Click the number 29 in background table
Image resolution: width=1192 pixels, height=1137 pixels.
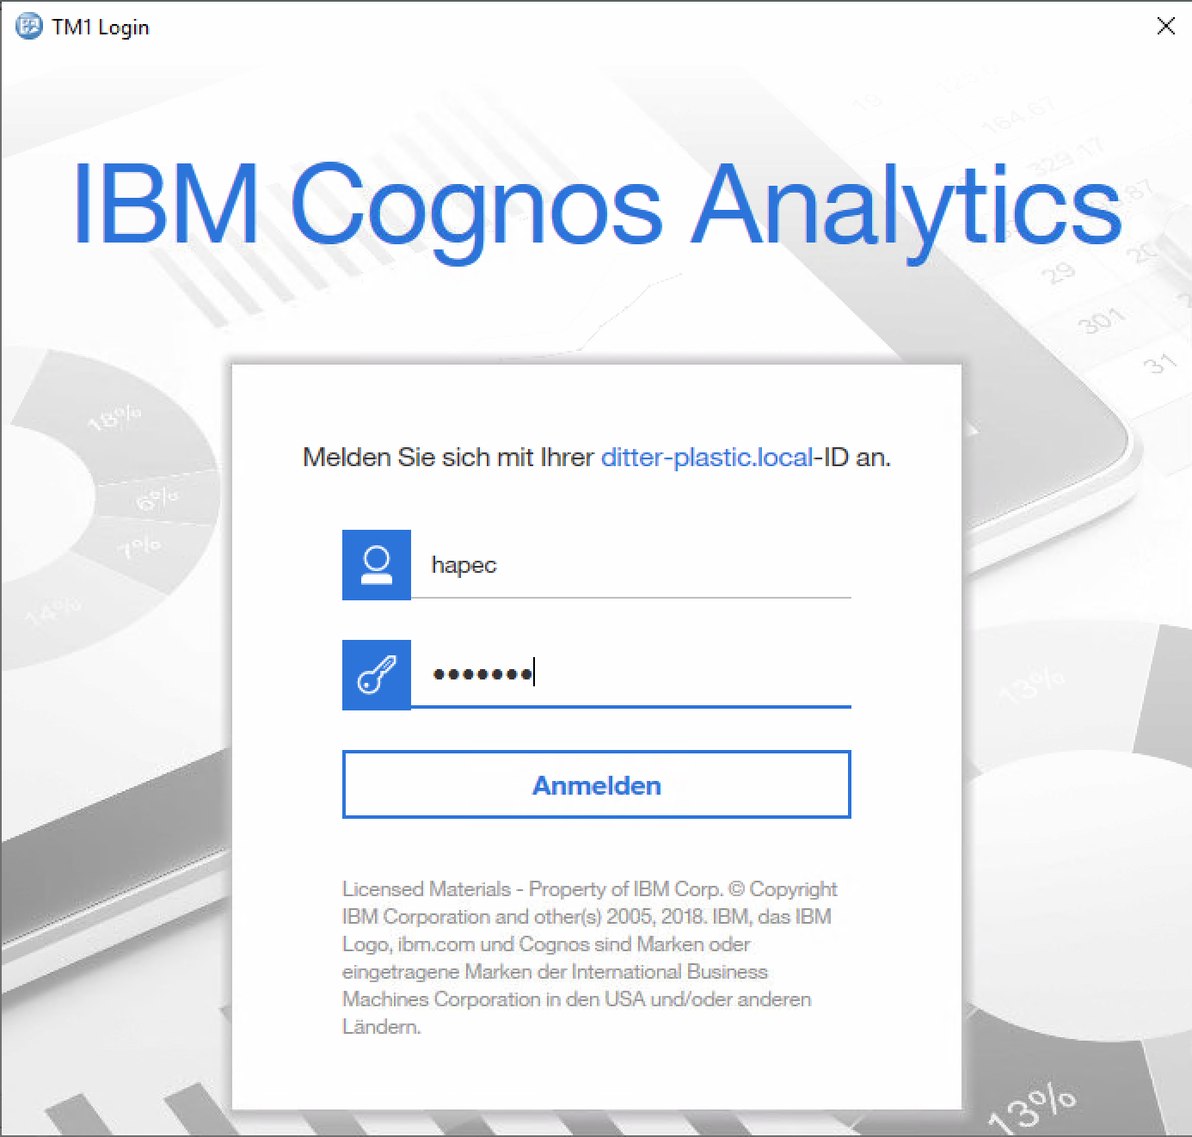pyautogui.click(x=1058, y=274)
